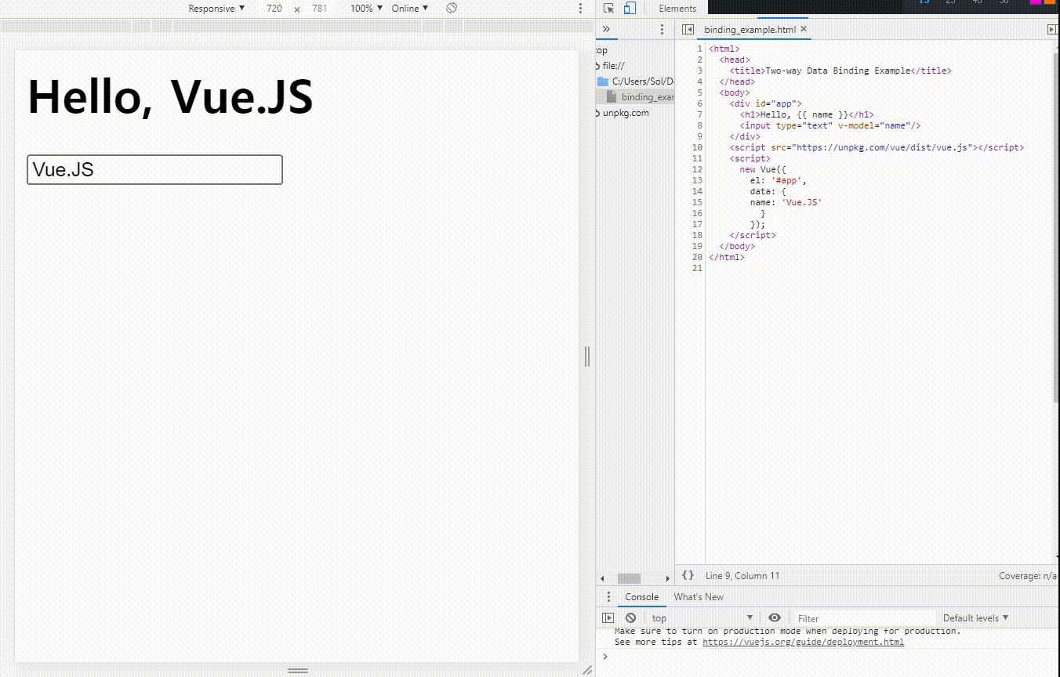Image resolution: width=1060 pixels, height=677 pixels.
Task: Open the Default levels dropdown
Action: (x=975, y=617)
